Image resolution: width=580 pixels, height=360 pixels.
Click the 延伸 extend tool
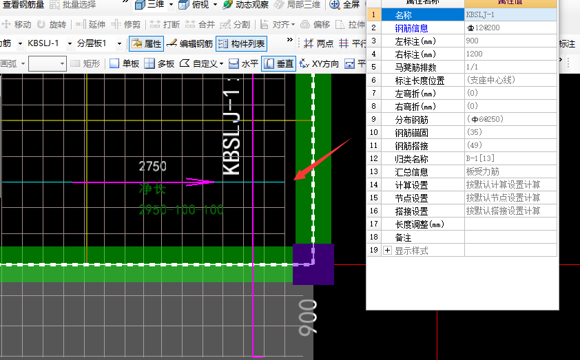point(91,24)
